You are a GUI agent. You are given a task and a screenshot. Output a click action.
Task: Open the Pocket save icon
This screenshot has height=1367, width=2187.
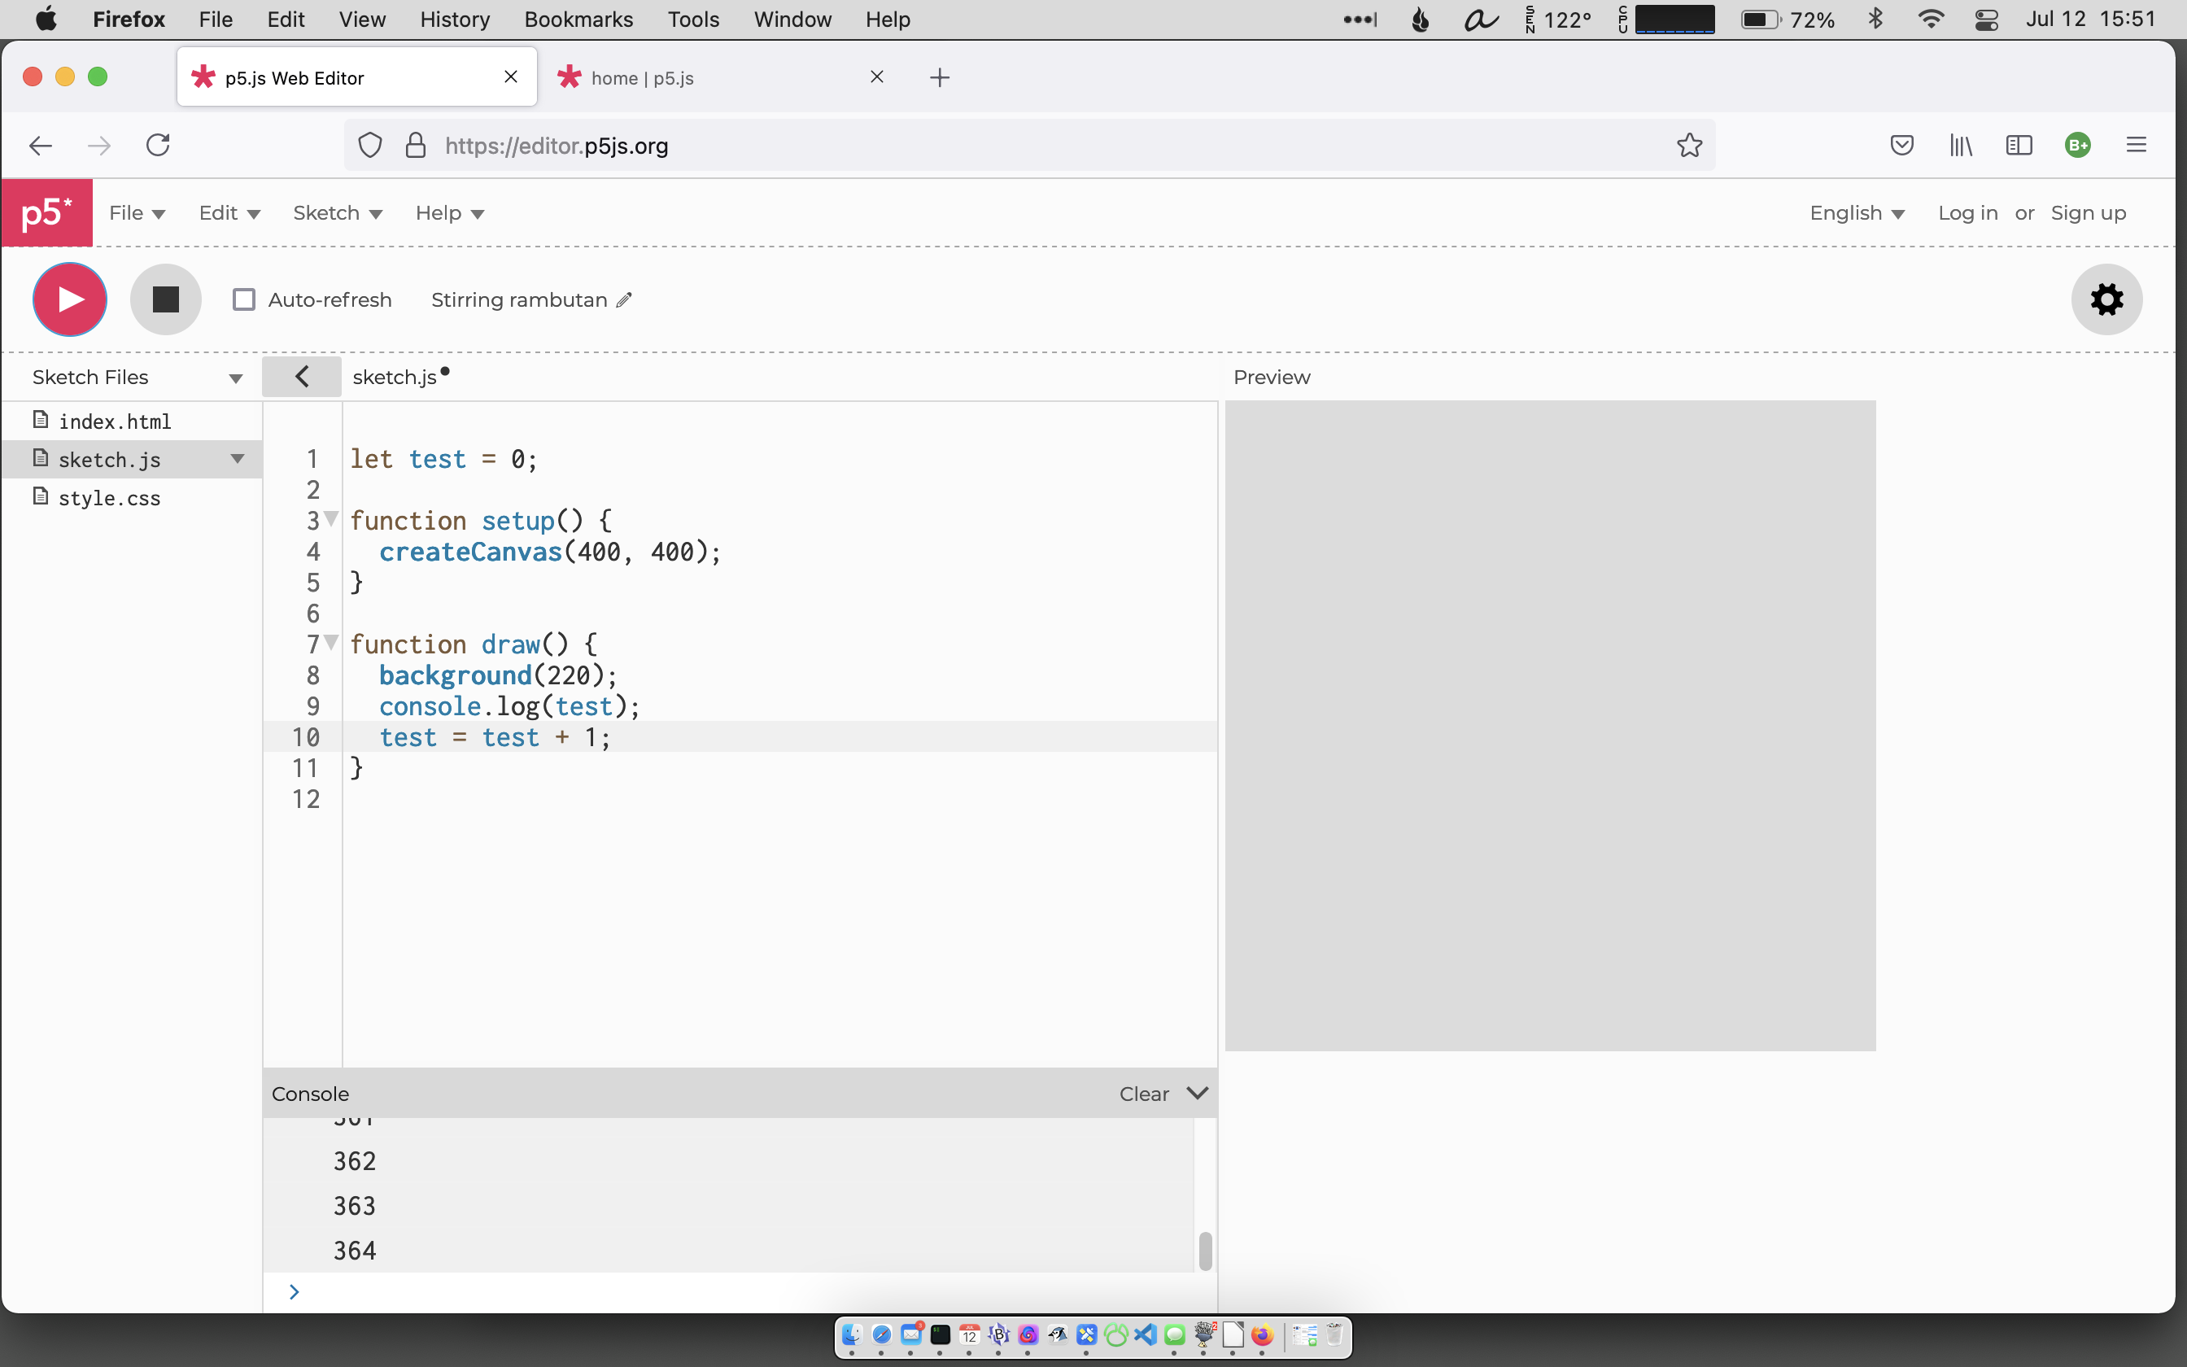click(x=1901, y=146)
